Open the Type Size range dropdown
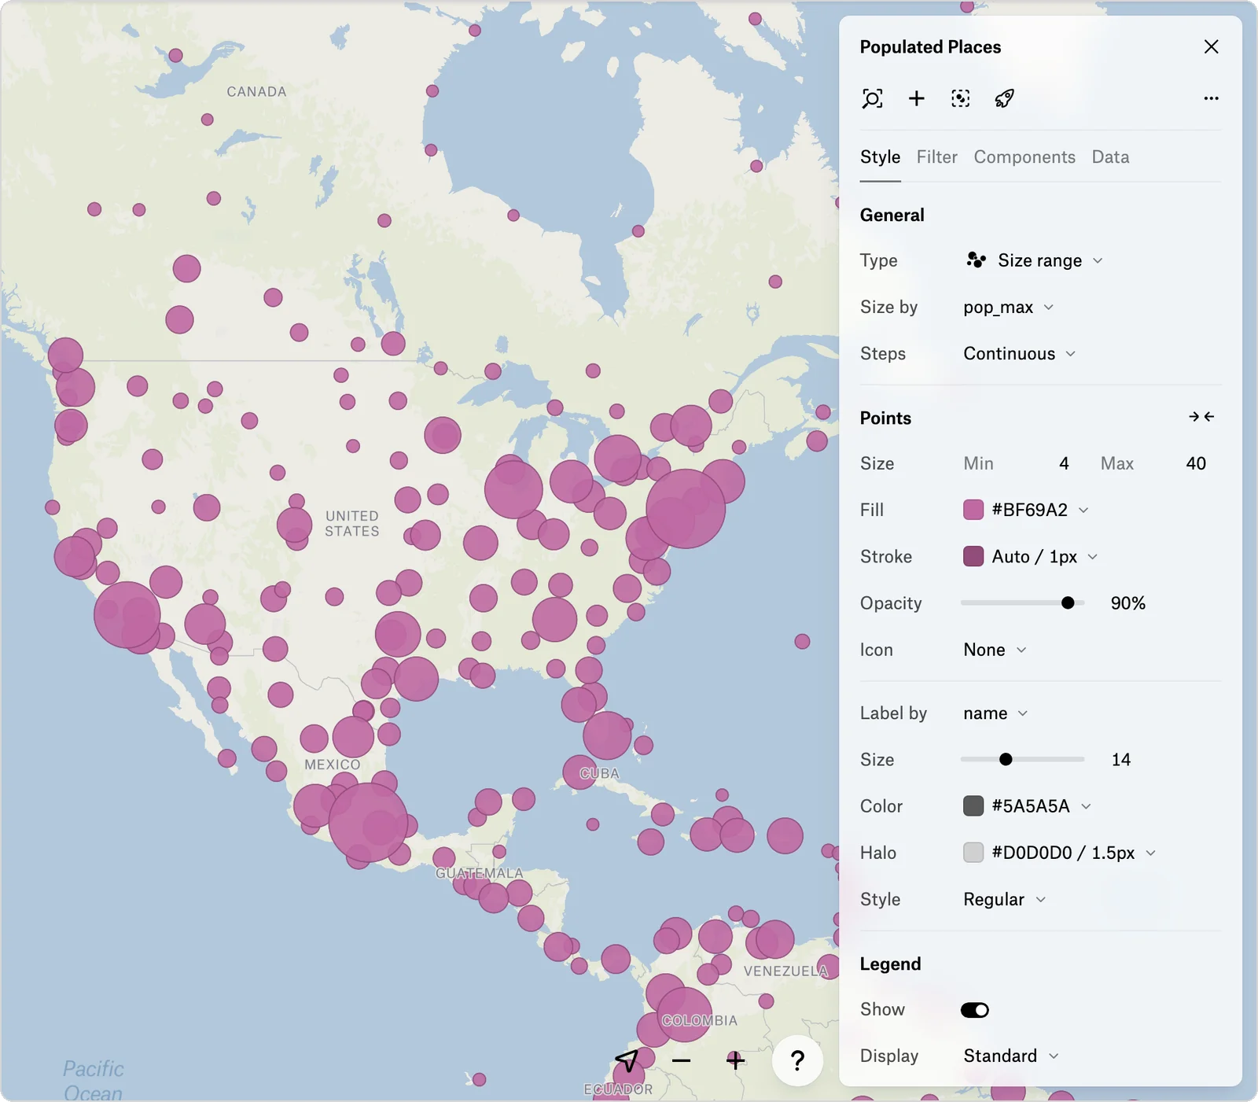This screenshot has width=1258, height=1102. tap(1034, 260)
